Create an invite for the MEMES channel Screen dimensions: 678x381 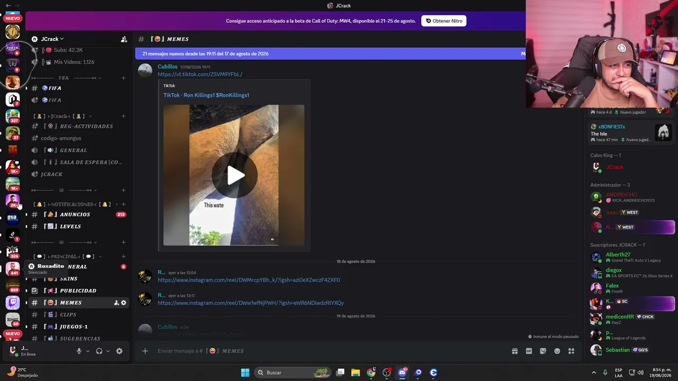click(116, 303)
